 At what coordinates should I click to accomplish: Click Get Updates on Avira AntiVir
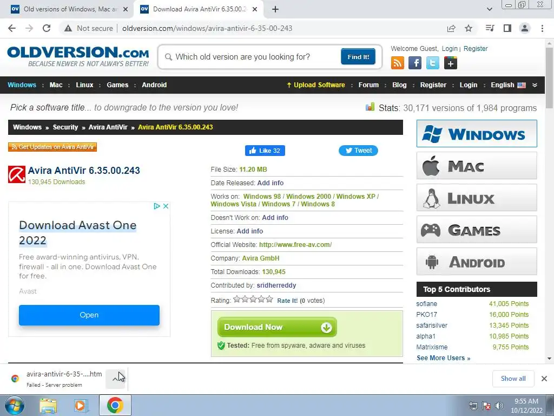[52, 147]
